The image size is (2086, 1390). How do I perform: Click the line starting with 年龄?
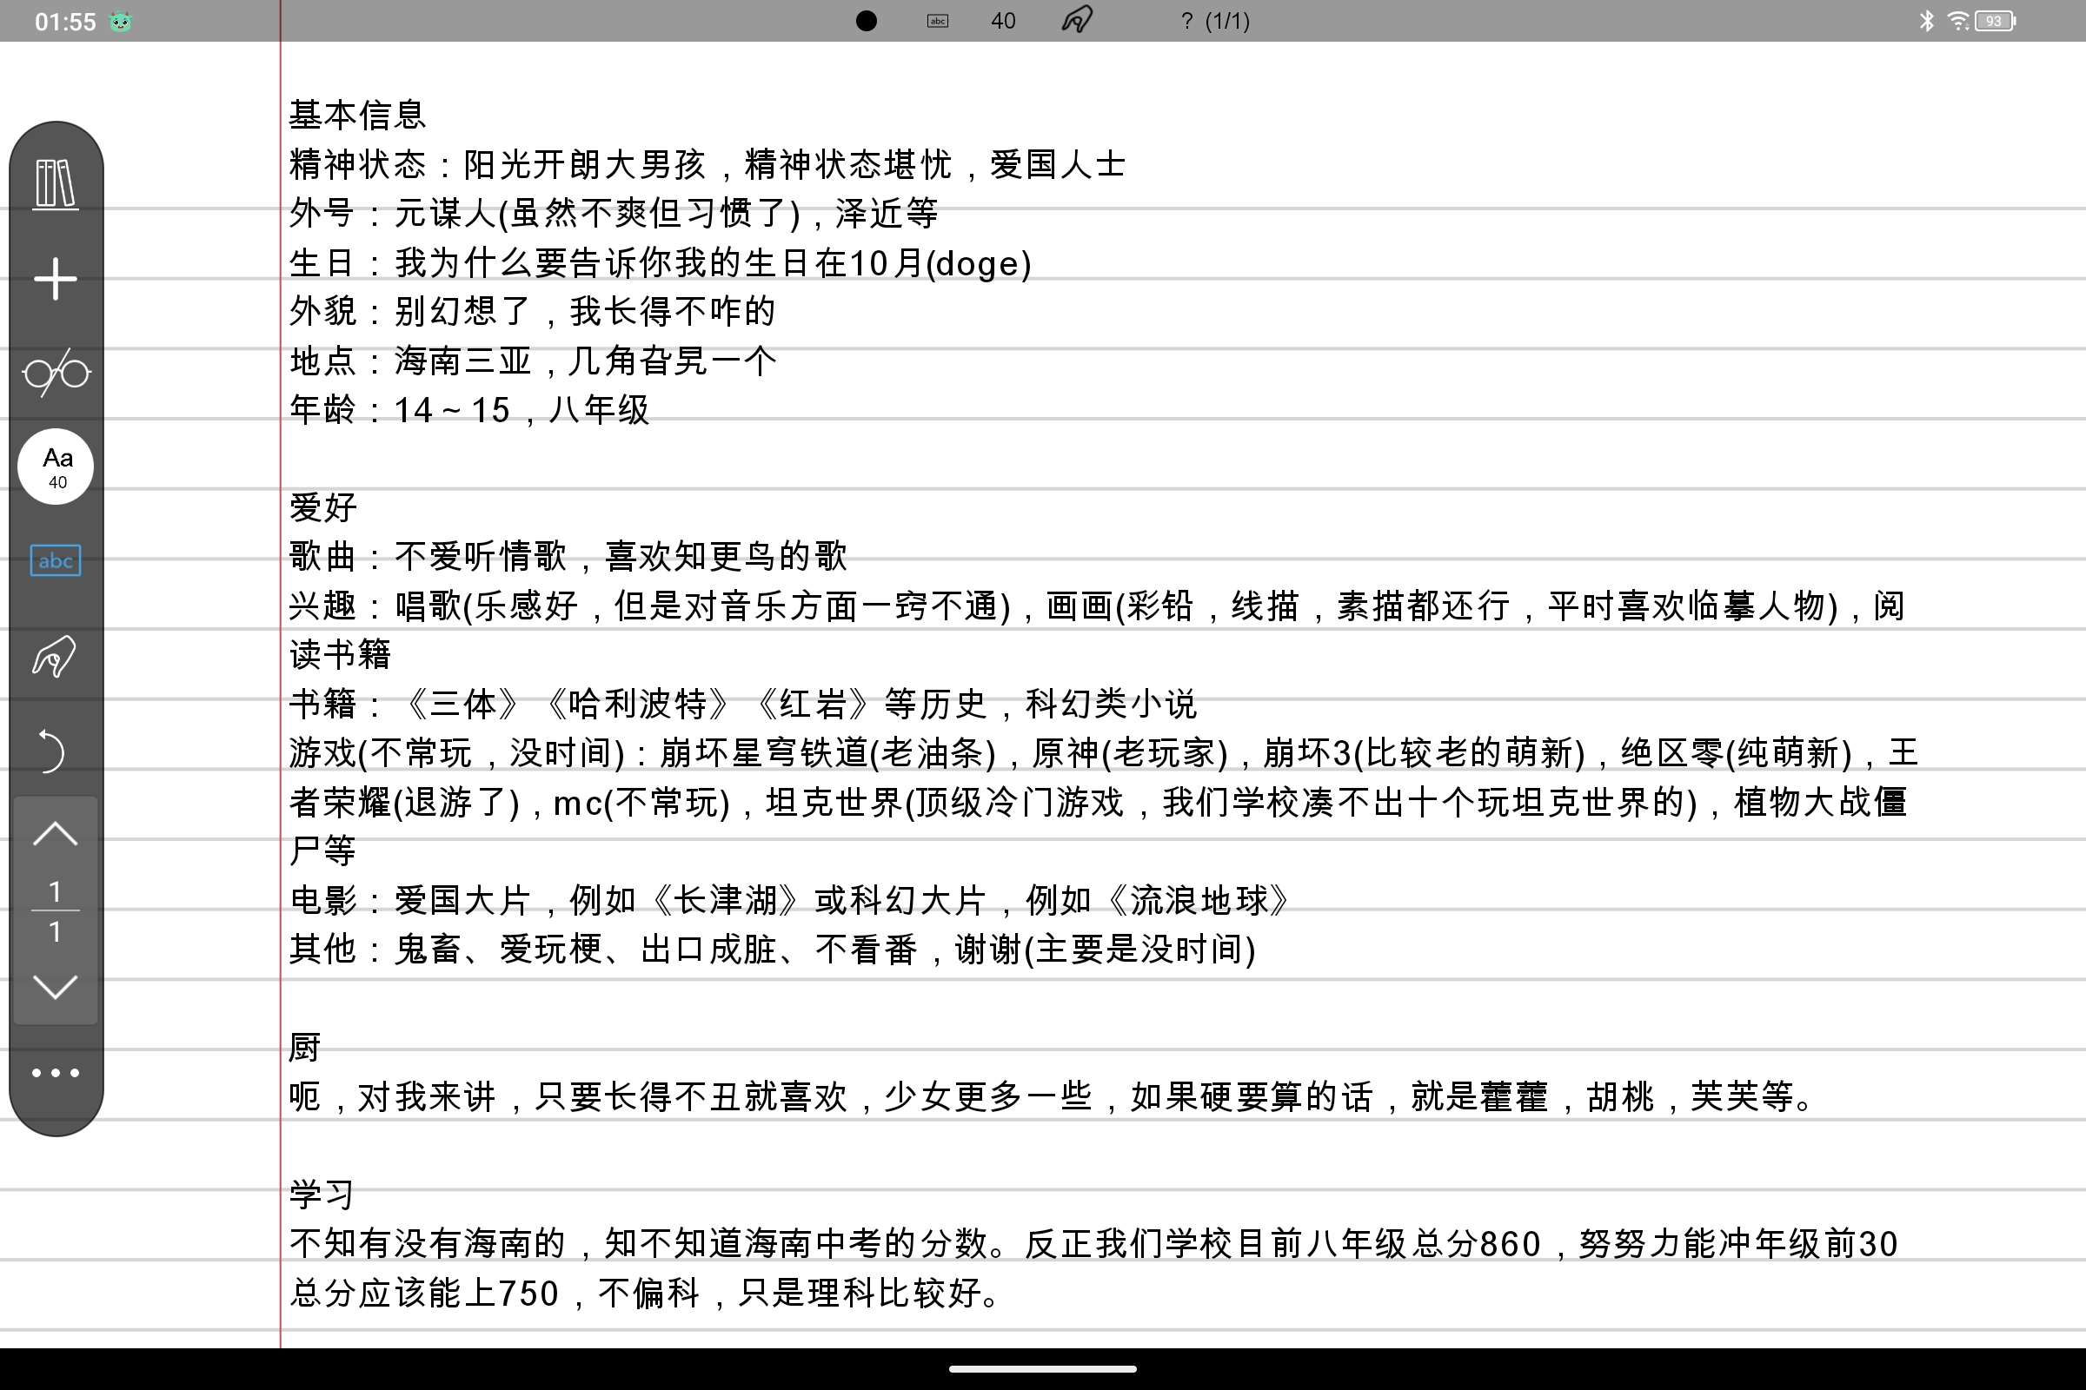(x=470, y=410)
